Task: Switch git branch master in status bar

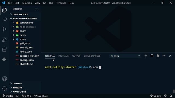Action: click(x=8, y=96)
